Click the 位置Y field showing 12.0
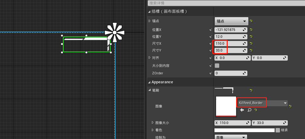Viewport: 305px width, 139px height. point(231,37)
